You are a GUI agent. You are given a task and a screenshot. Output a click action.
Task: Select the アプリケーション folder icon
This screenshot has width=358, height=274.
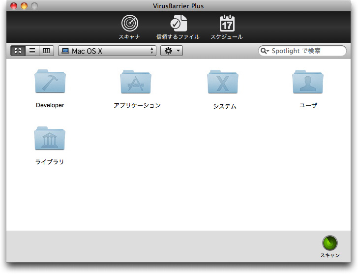point(136,82)
